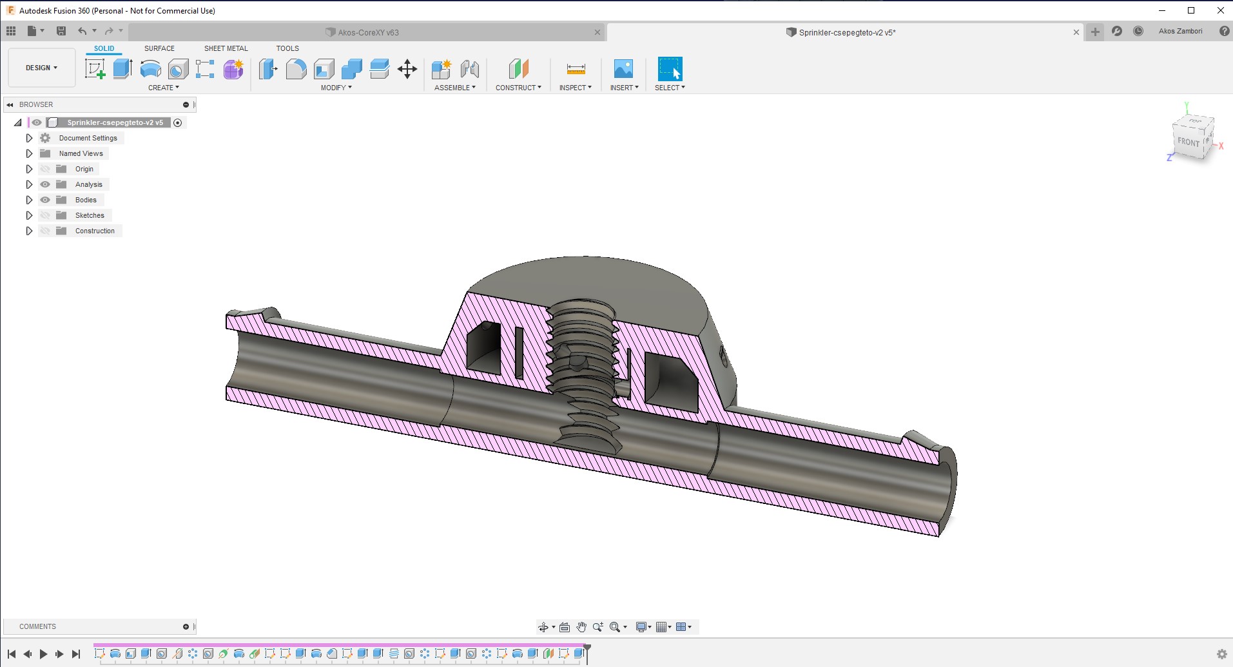Click the Zoom Window magnifier icon
Image resolution: width=1233 pixels, height=667 pixels.
615,627
